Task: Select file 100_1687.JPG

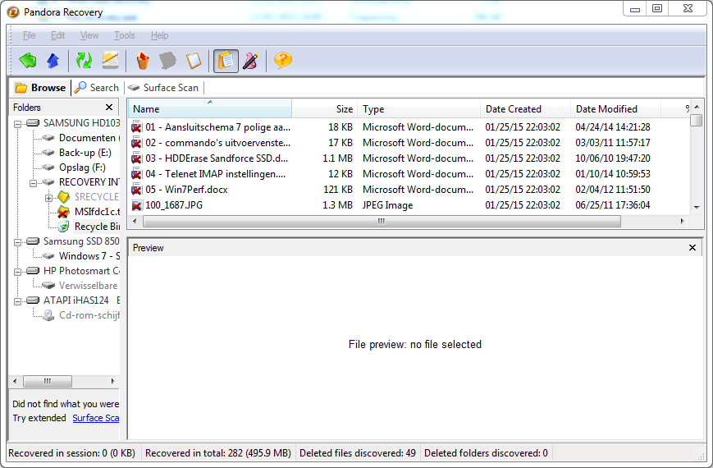Action: click(x=174, y=205)
